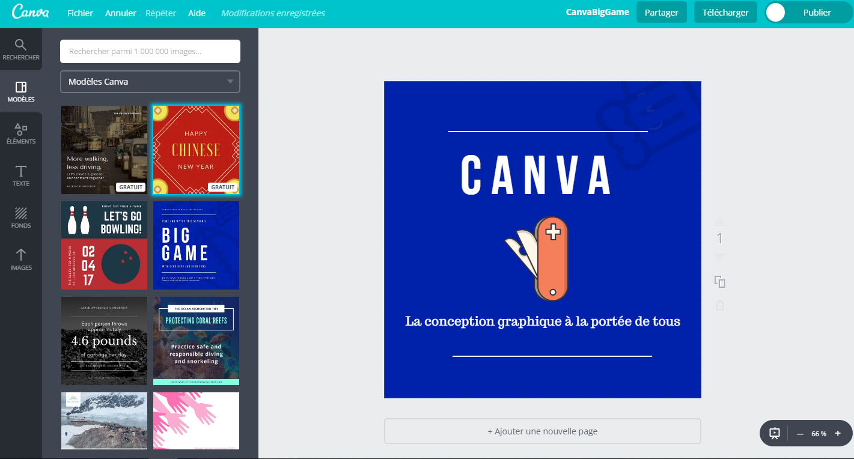Click Ajouter une nouvelle page
The height and width of the screenshot is (459, 854).
tap(543, 431)
